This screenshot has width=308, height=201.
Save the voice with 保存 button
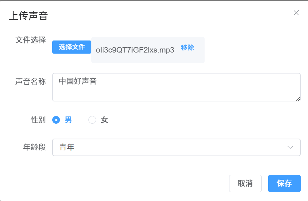(284, 183)
